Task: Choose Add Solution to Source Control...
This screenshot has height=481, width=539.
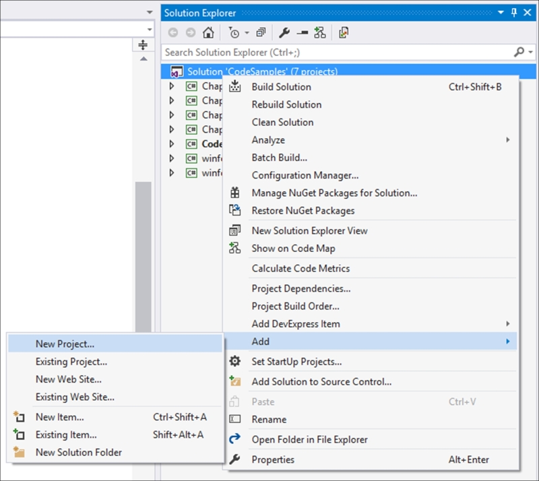Action: [371, 382]
